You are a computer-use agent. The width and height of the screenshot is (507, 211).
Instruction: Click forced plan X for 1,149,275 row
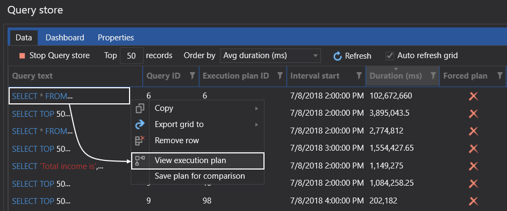click(x=473, y=166)
